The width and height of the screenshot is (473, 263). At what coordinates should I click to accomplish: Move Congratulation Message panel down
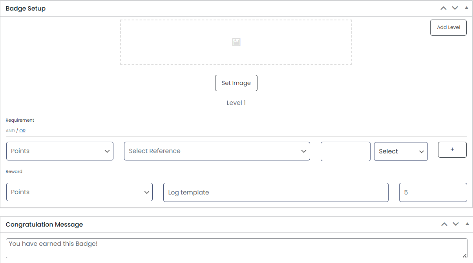click(x=456, y=224)
